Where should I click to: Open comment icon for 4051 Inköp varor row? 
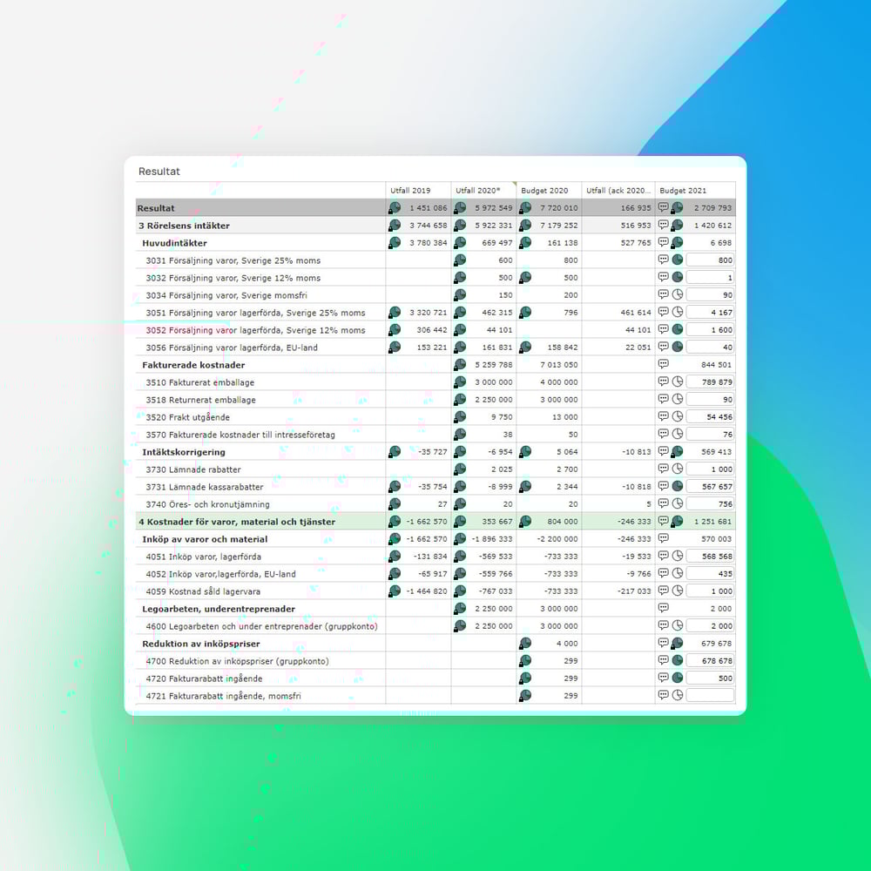[x=664, y=556]
